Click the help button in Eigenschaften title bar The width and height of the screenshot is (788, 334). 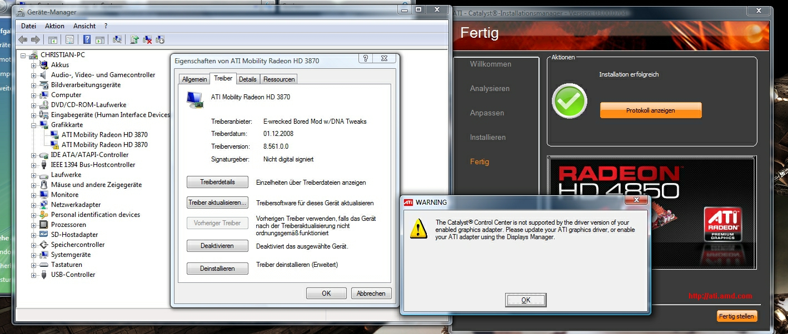click(x=365, y=58)
